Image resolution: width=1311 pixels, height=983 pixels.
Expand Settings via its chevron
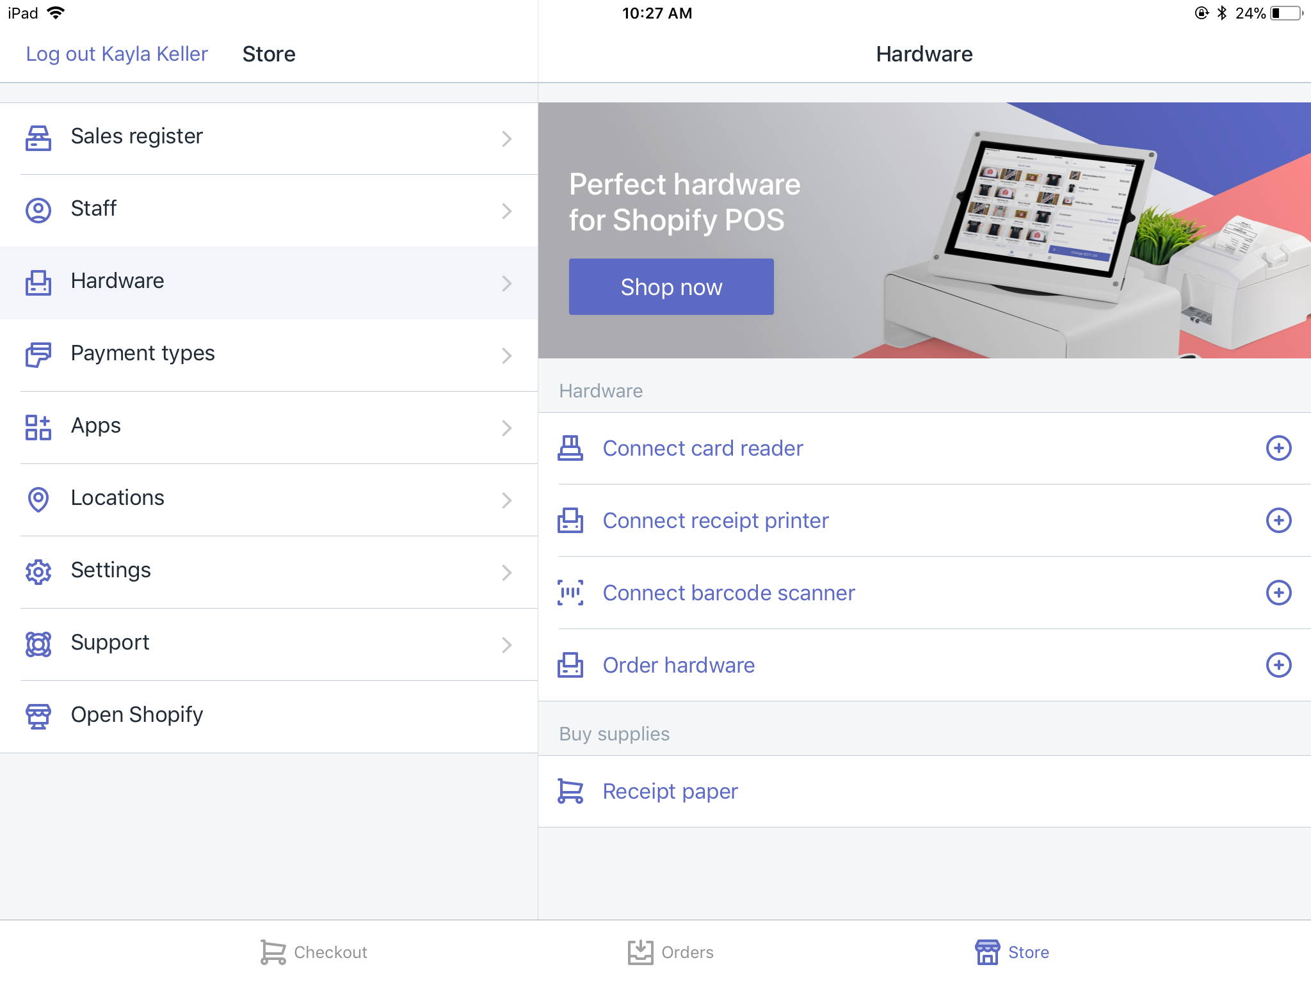507,573
